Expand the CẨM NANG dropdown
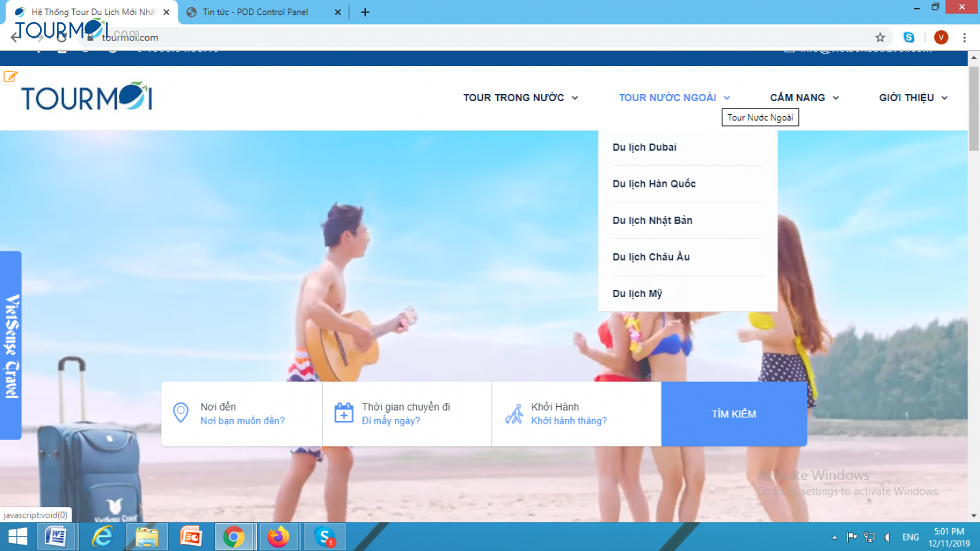Viewport: 980px width, 551px height. pos(803,97)
